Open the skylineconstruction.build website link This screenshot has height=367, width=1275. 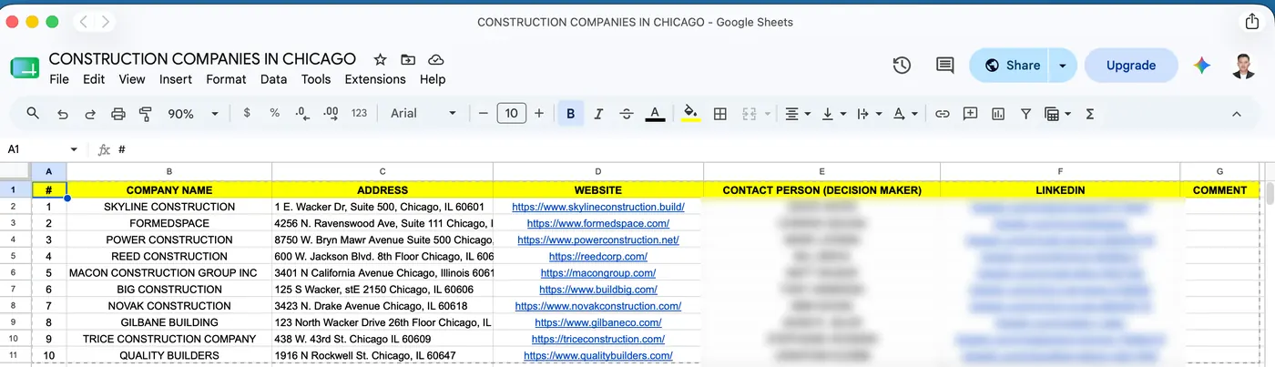pos(598,207)
